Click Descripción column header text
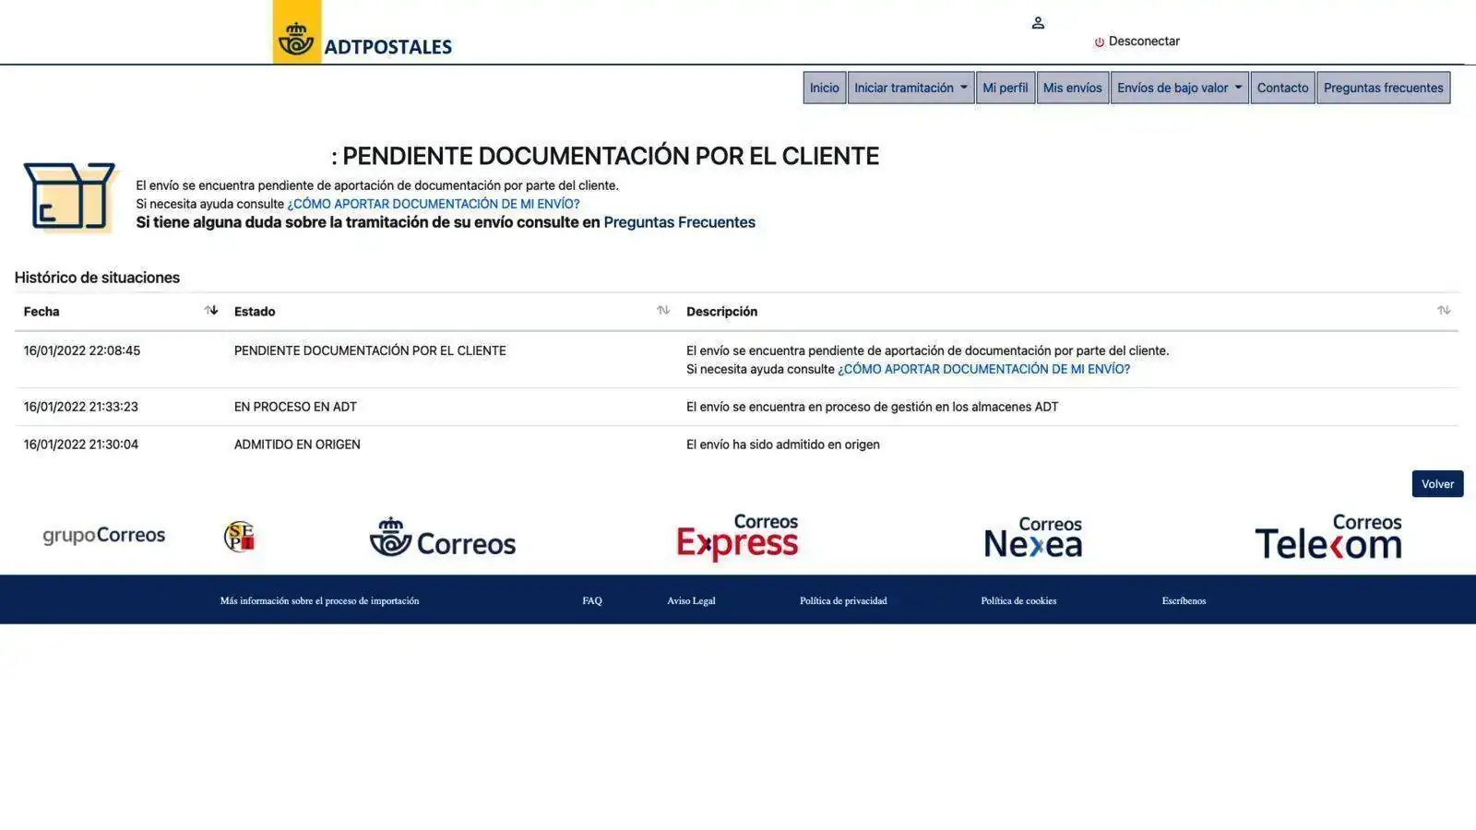Viewport: 1476px width, 830px height. [x=721, y=312]
